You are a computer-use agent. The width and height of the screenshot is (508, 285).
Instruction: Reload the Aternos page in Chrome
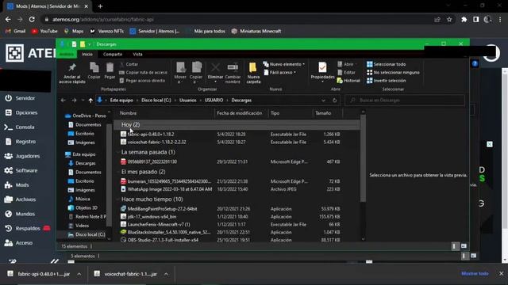[x=32, y=19]
